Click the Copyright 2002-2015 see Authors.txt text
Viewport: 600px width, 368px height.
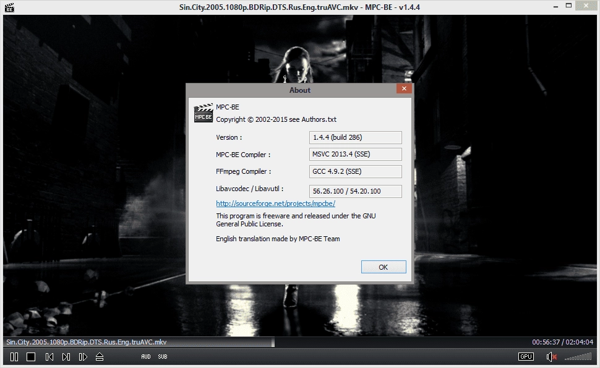point(276,119)
